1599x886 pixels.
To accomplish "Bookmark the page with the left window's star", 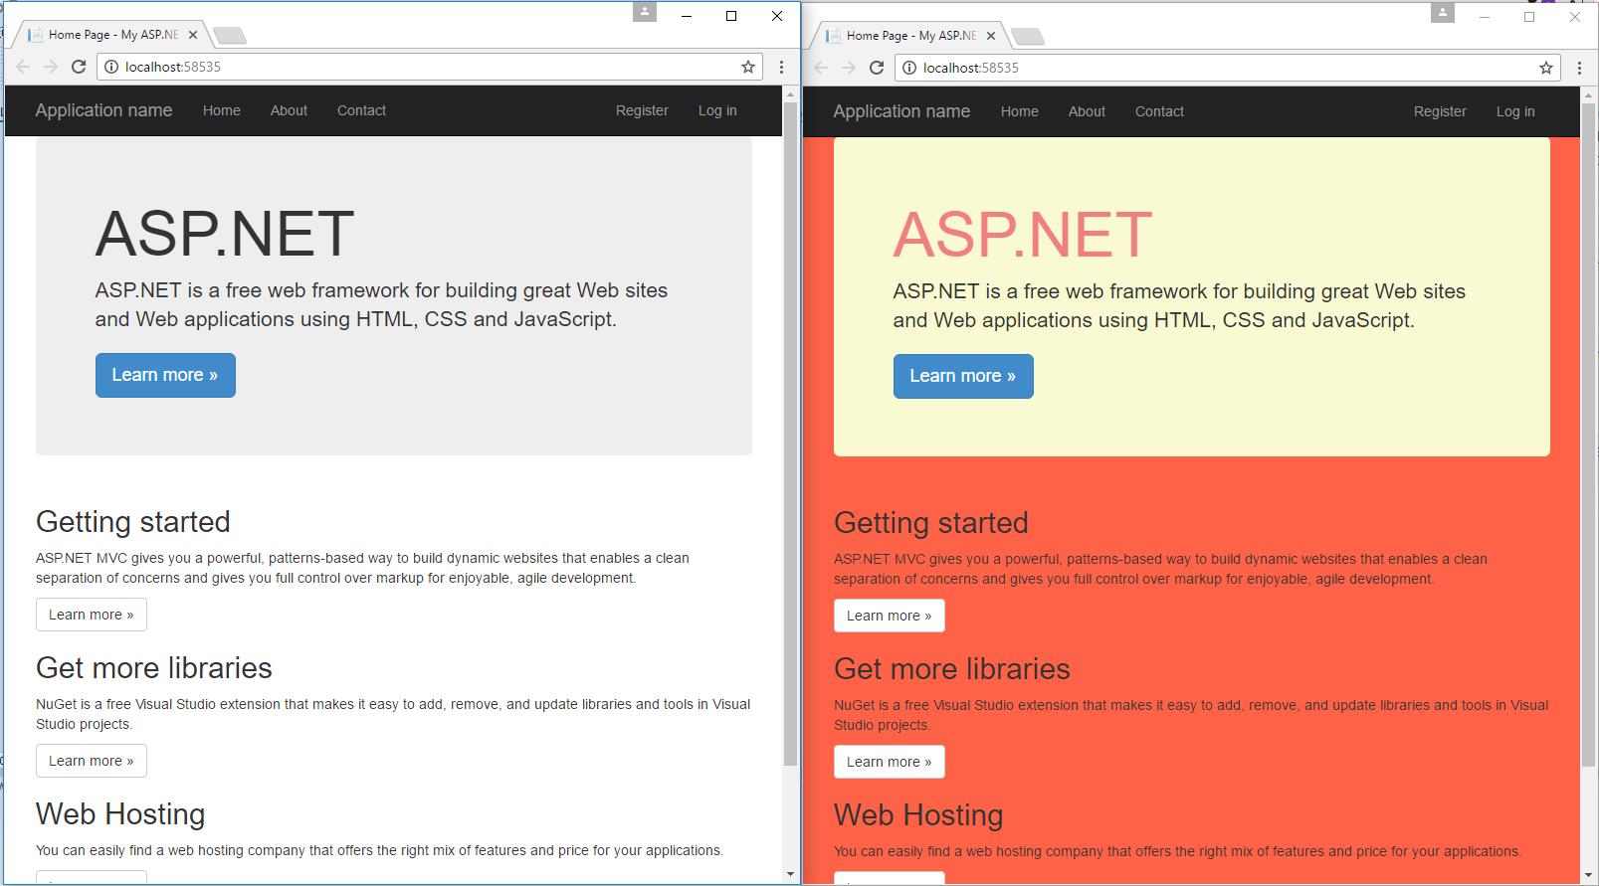I will (748, 67).
